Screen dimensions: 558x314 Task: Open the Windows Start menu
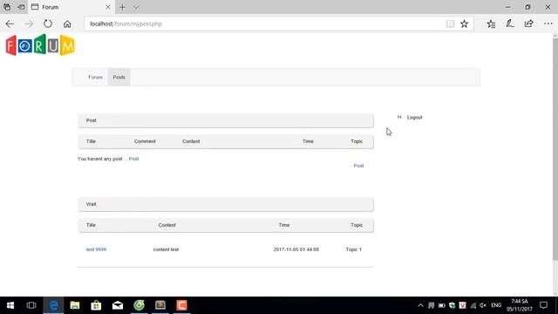(10, 305)
